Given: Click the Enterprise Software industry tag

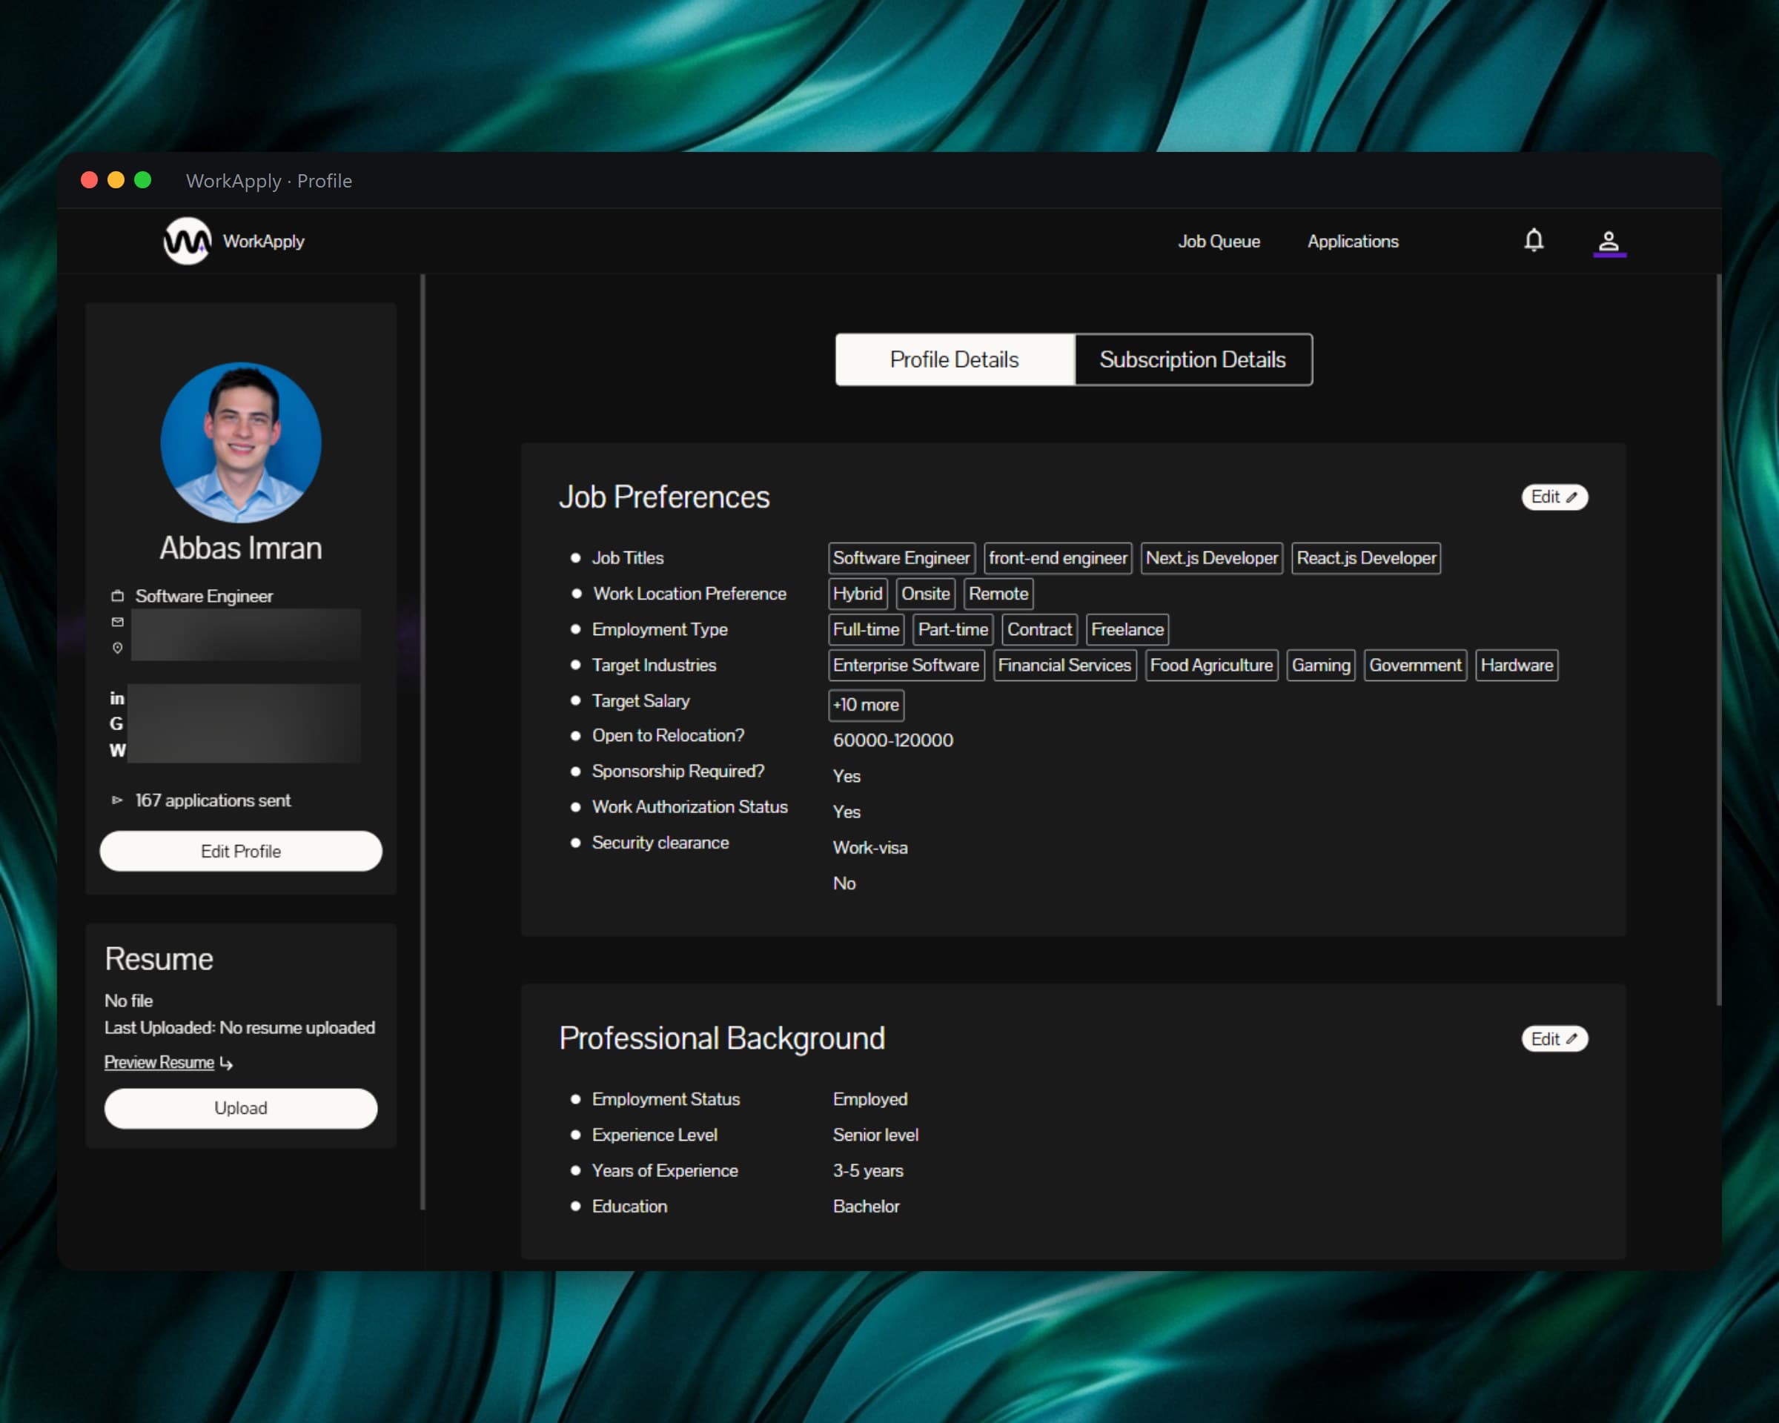Looking at the screenshot, I should pyautogui.click(x=906, y=666).
